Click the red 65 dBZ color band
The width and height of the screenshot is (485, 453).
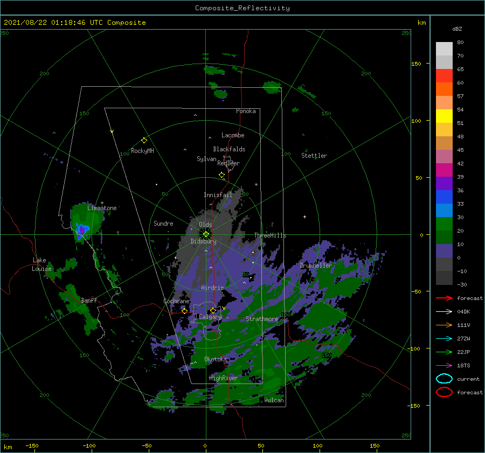point(444,76)
